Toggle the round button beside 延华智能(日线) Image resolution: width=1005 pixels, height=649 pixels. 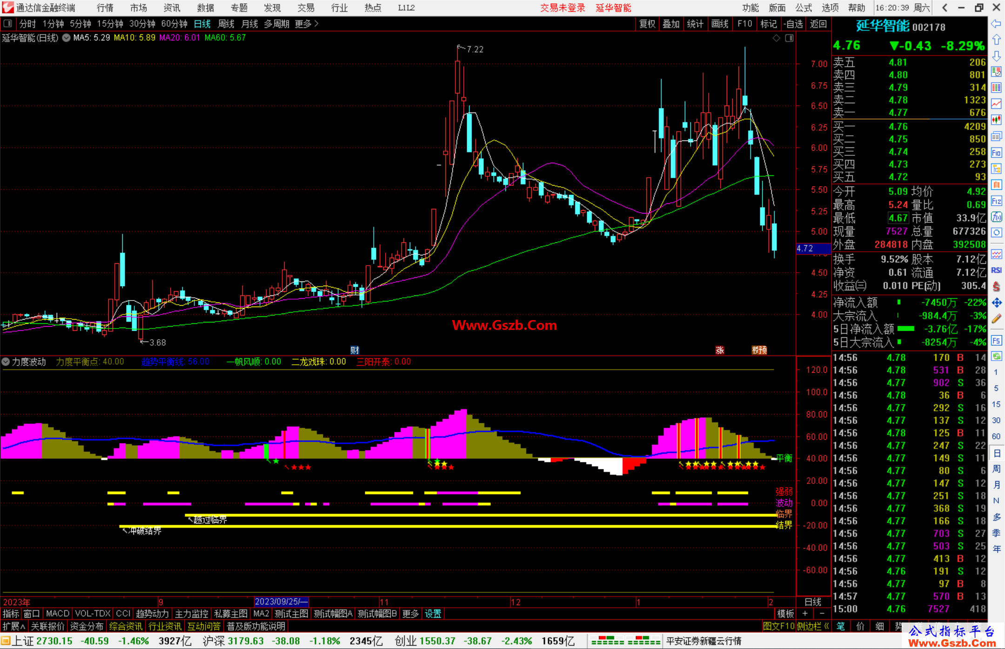(x=67, y=38)
